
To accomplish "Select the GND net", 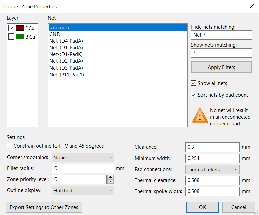I will pyautogui.click(x=55, y=34).
